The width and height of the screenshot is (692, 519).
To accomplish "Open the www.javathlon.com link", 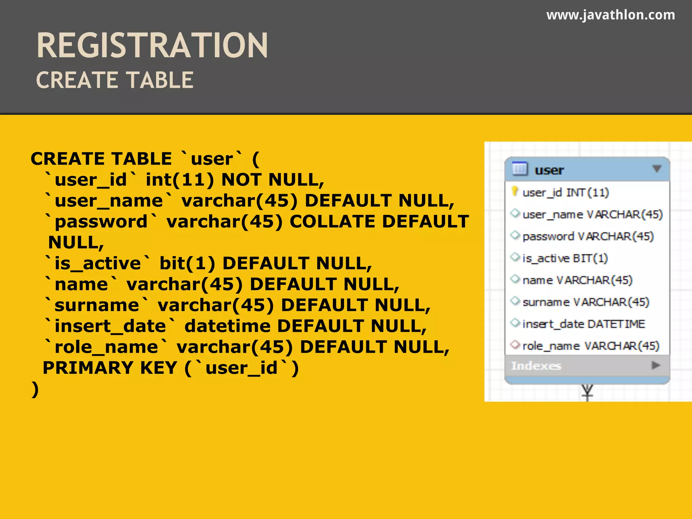I will tap(611, 15).
